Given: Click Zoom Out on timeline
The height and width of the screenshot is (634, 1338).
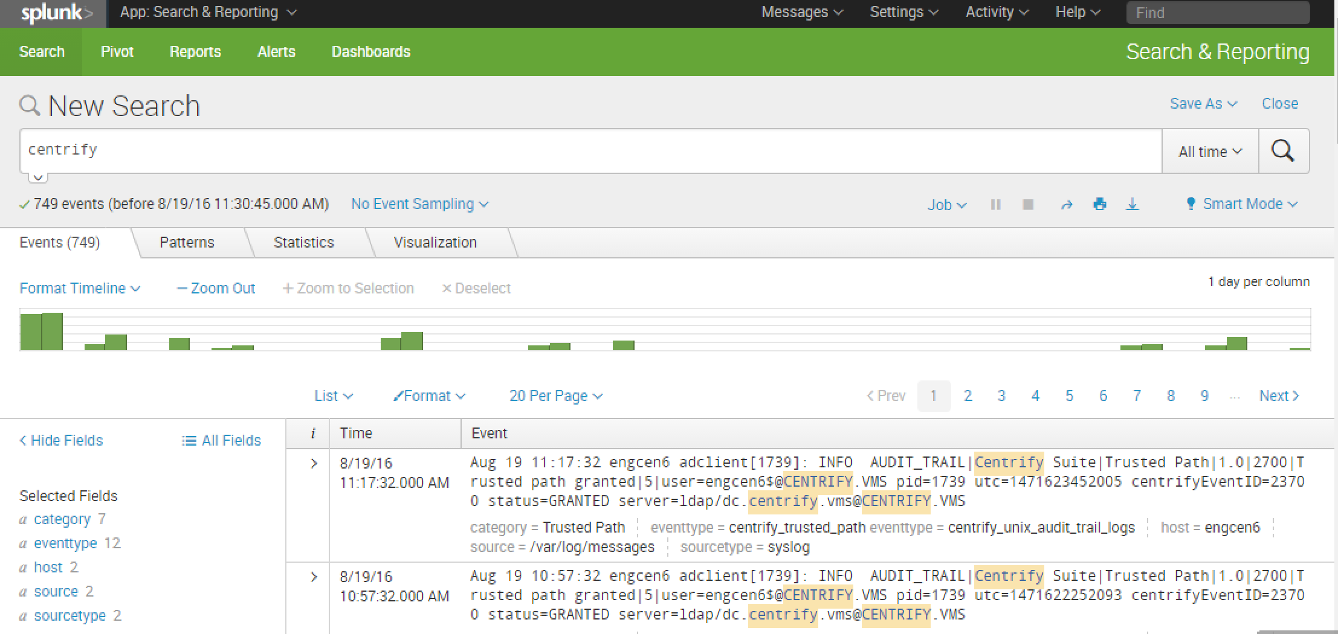Looking at the screenshot, I should (x=216, y=289).
